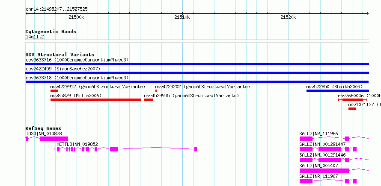Click the esv3633716 structural variant bar

197,64
